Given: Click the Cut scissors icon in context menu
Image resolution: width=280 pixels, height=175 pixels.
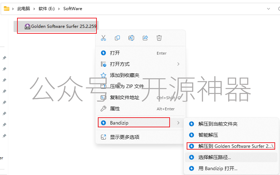Looking at the screenshot, I should click(x=103, y=38).
